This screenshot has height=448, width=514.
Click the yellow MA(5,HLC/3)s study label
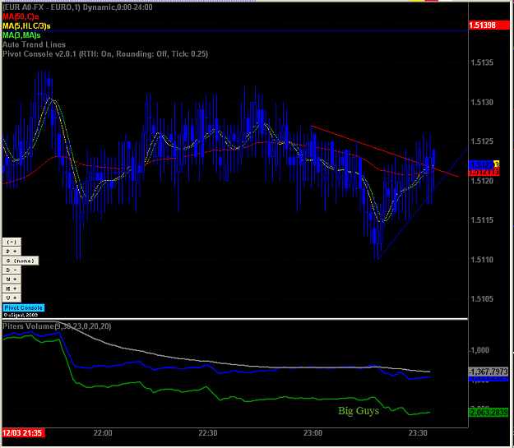coord(26,25)
